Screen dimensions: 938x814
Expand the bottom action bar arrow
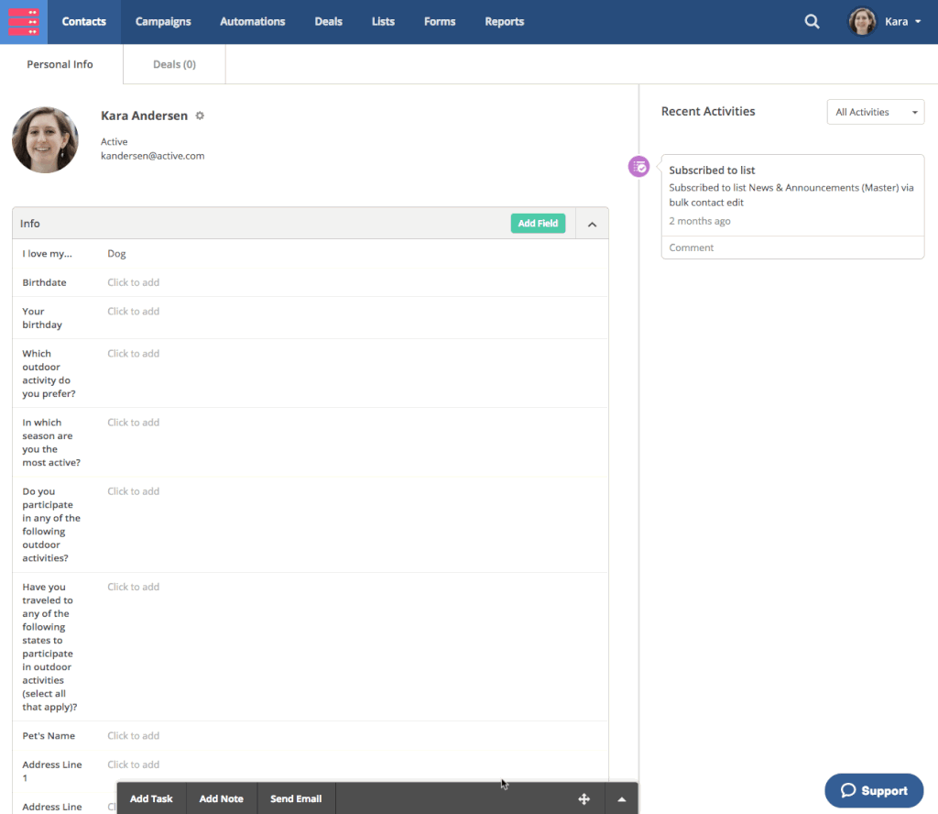[622, 799]
